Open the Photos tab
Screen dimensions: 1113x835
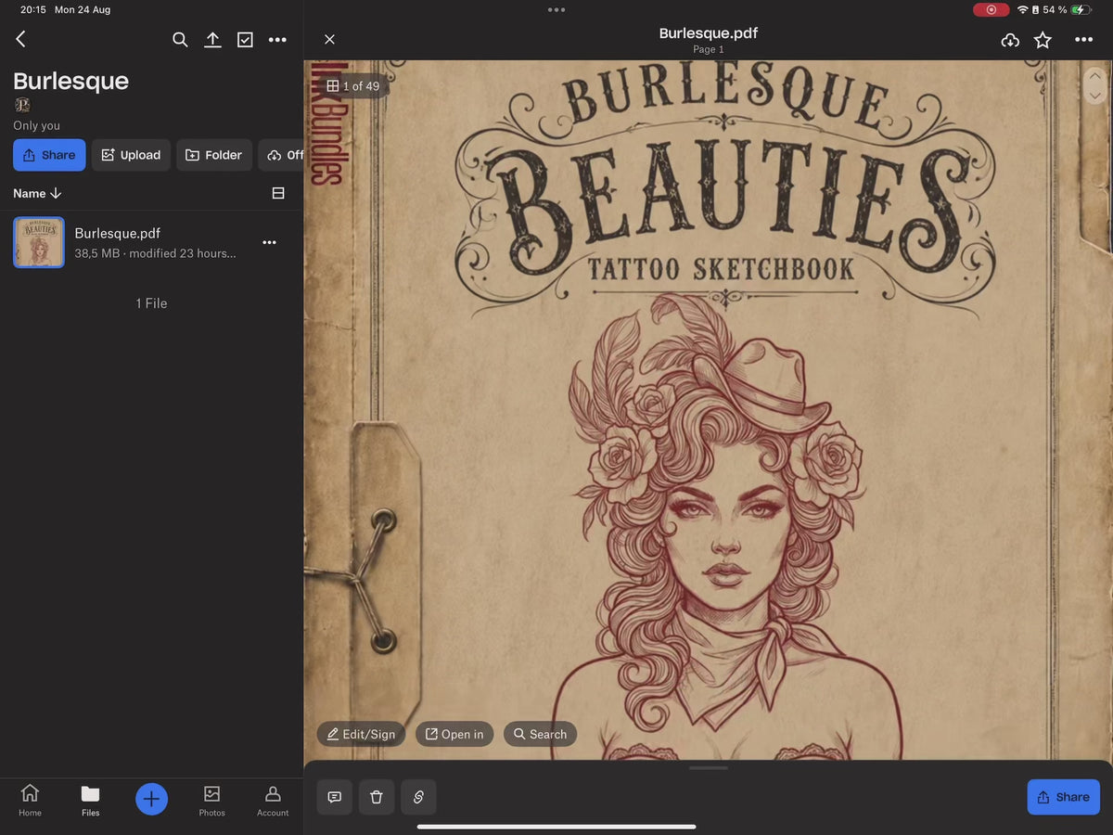211,800
